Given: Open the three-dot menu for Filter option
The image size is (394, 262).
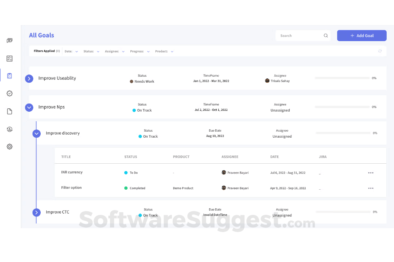Looking at the screenshot, I should pos(371,188).
